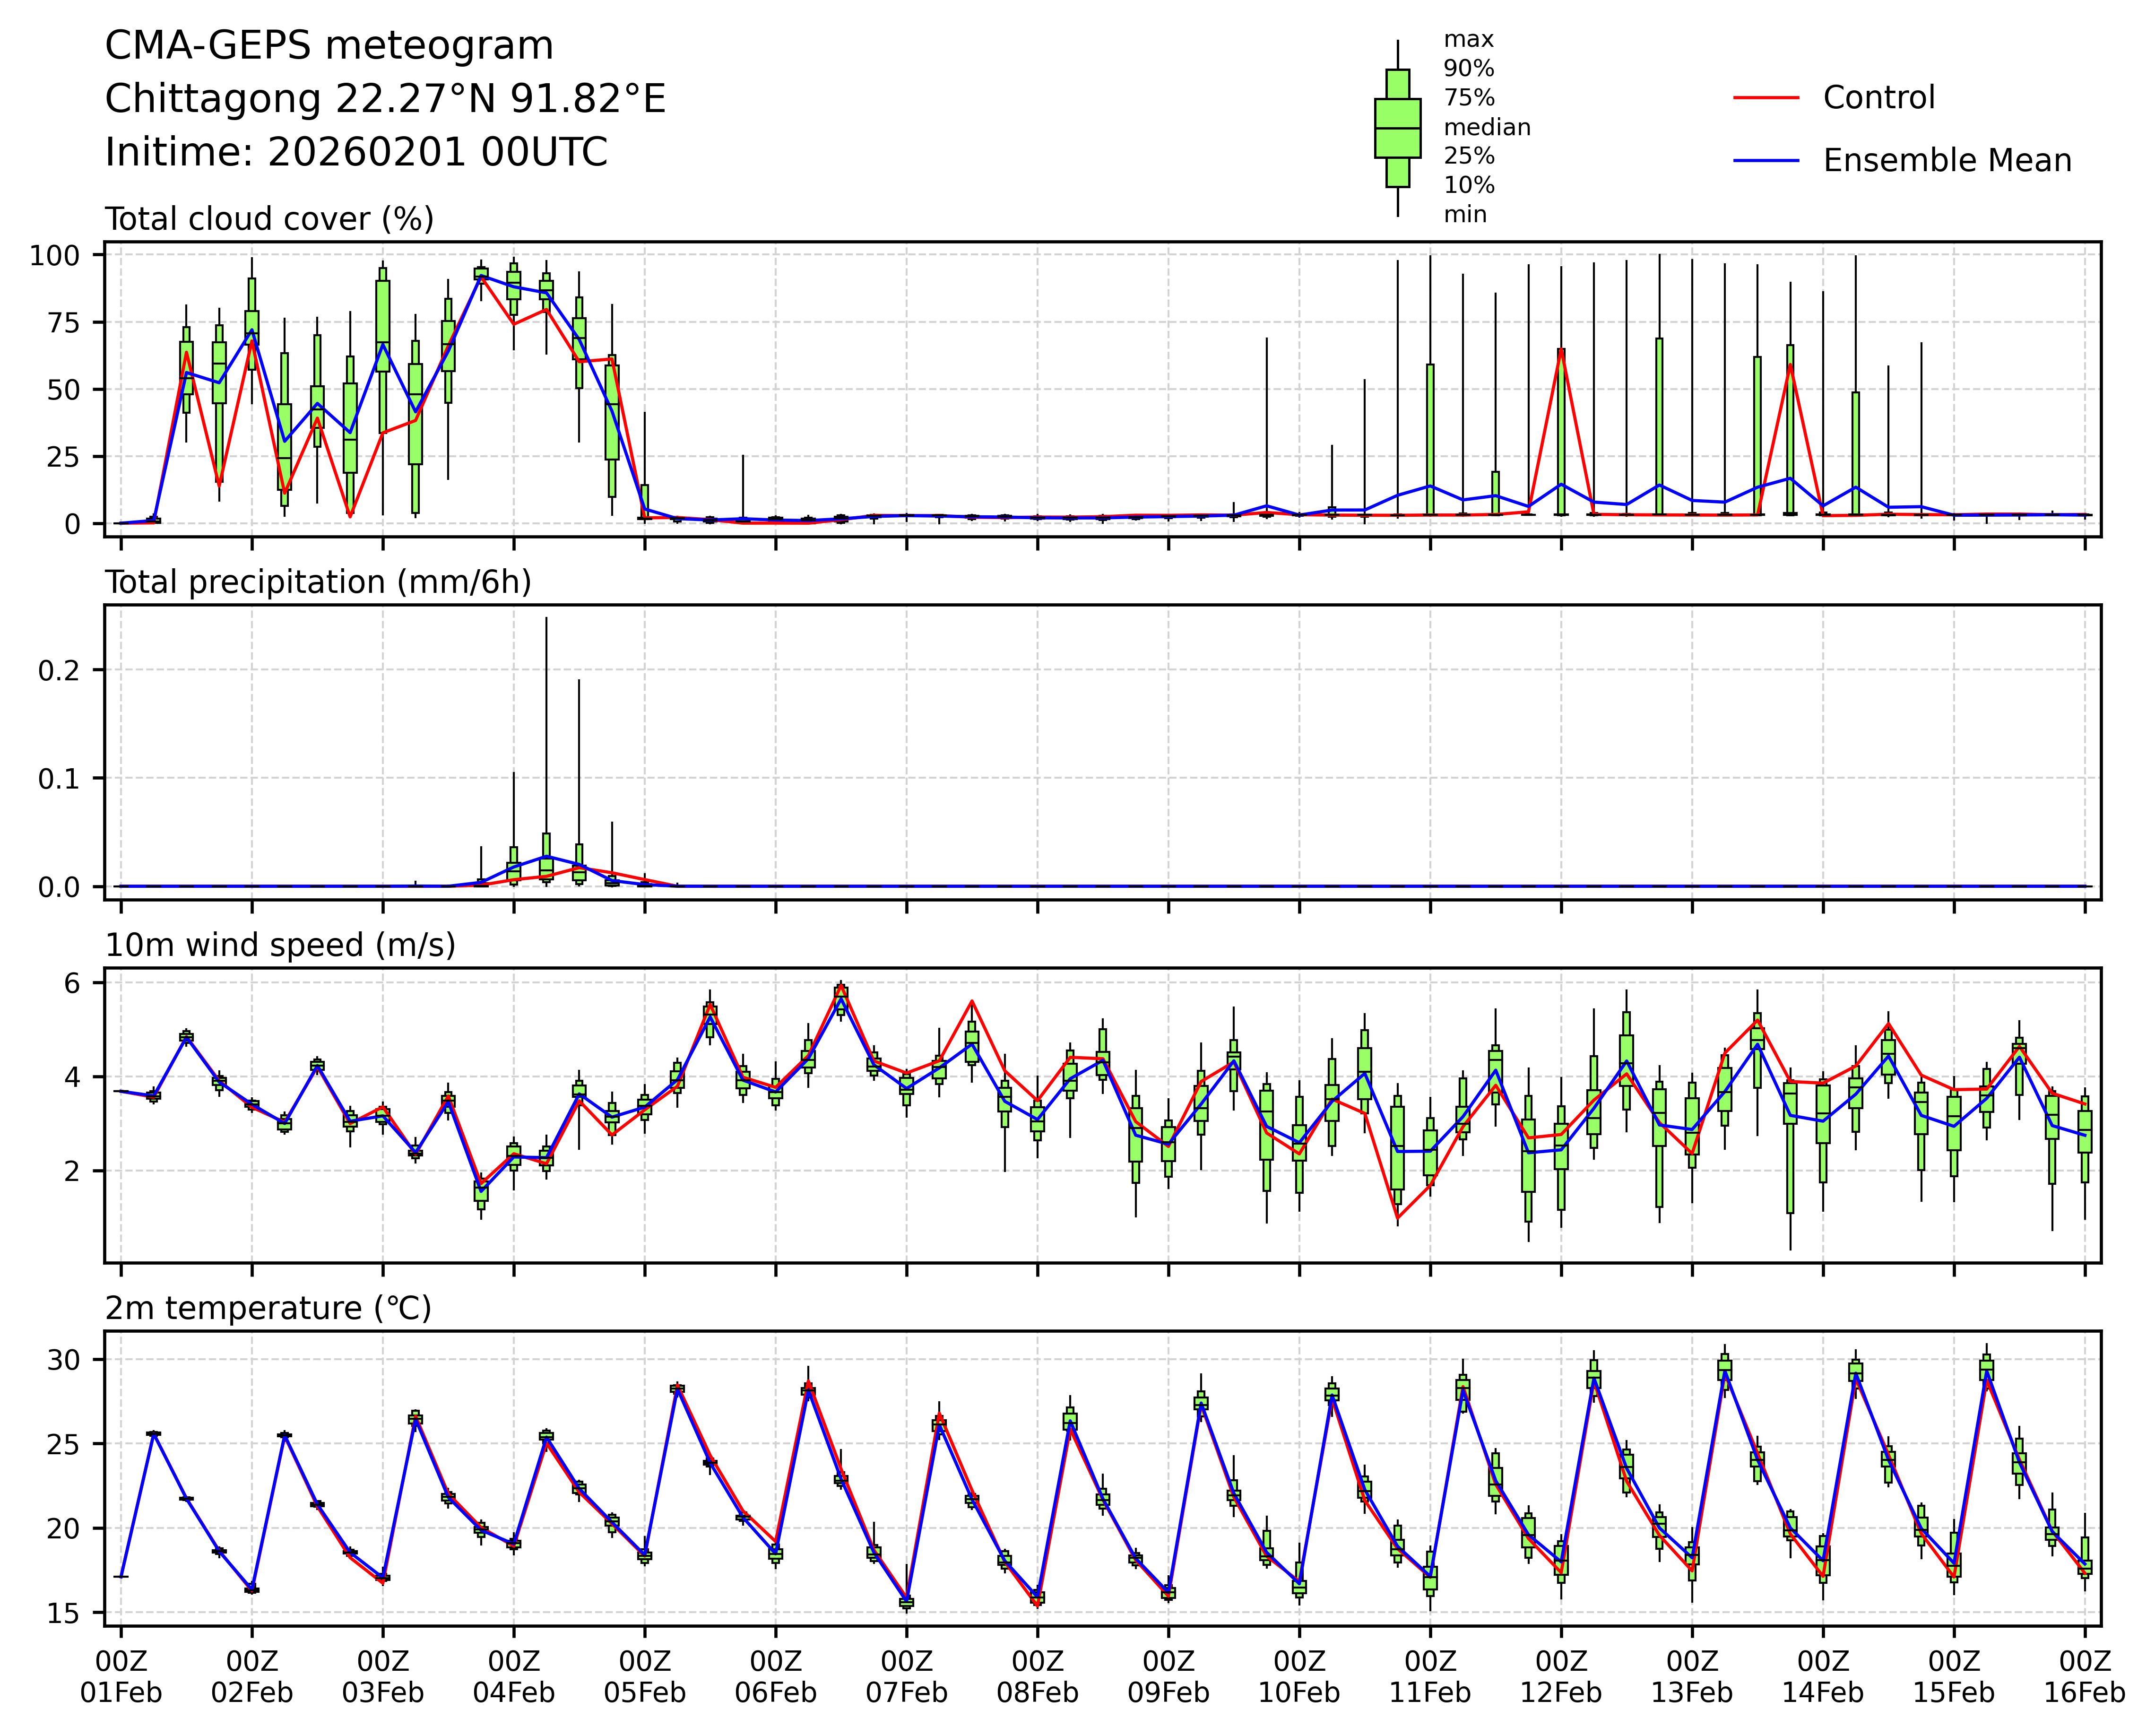2155x1736 pixels.
Task: Click the Initime 20260201 00UTC label
Action: [x=356, y=153]
